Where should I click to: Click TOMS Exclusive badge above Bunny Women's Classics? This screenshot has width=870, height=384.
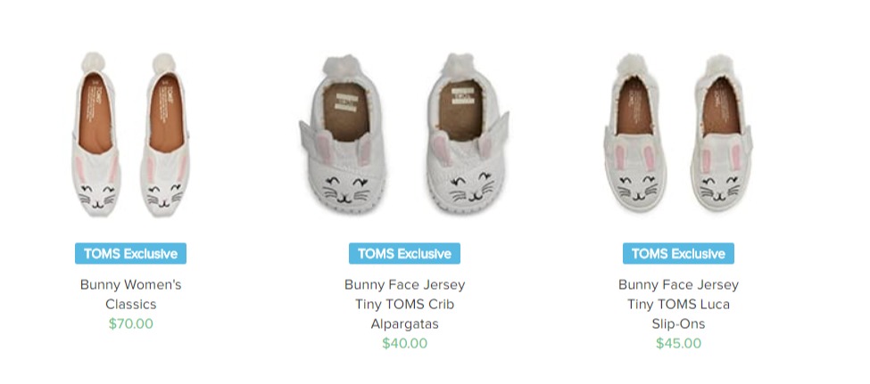click(x=131, y=254)
